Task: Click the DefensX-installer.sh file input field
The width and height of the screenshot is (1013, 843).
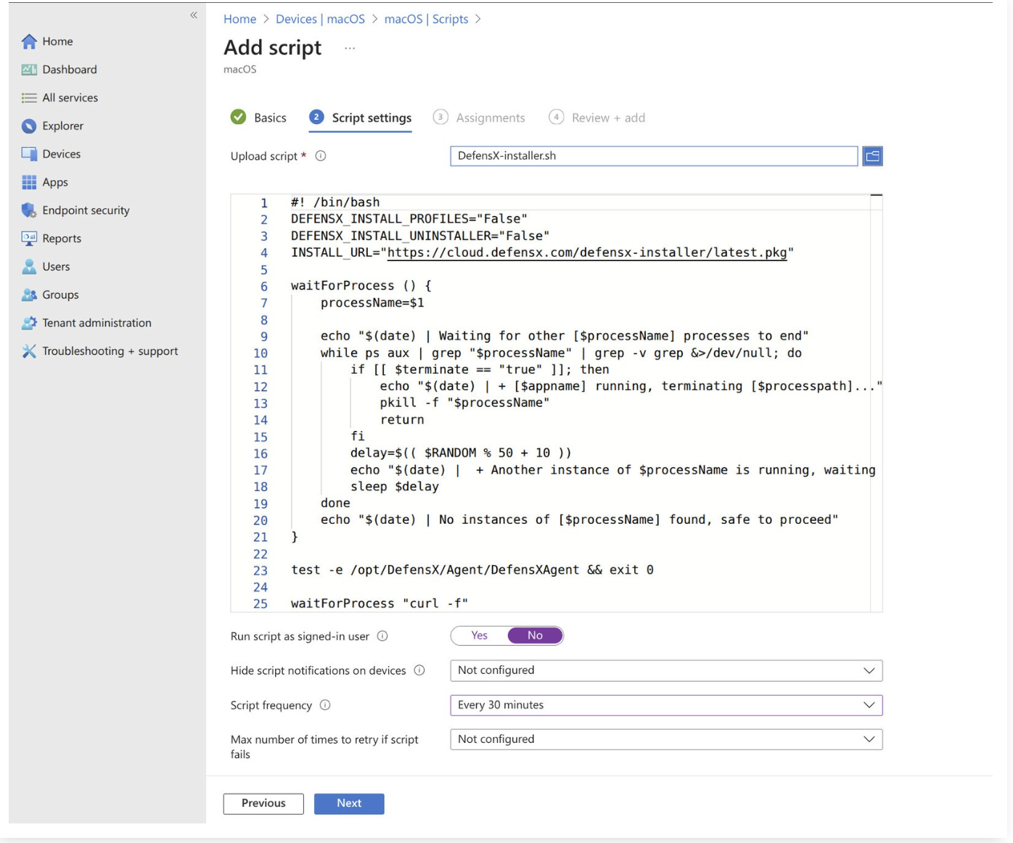Action: (653, 156)
